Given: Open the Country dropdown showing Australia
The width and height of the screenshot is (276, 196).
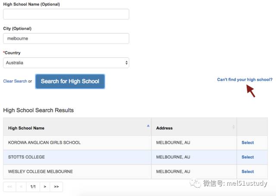Looking at the screenshot, I should (66, 63).
